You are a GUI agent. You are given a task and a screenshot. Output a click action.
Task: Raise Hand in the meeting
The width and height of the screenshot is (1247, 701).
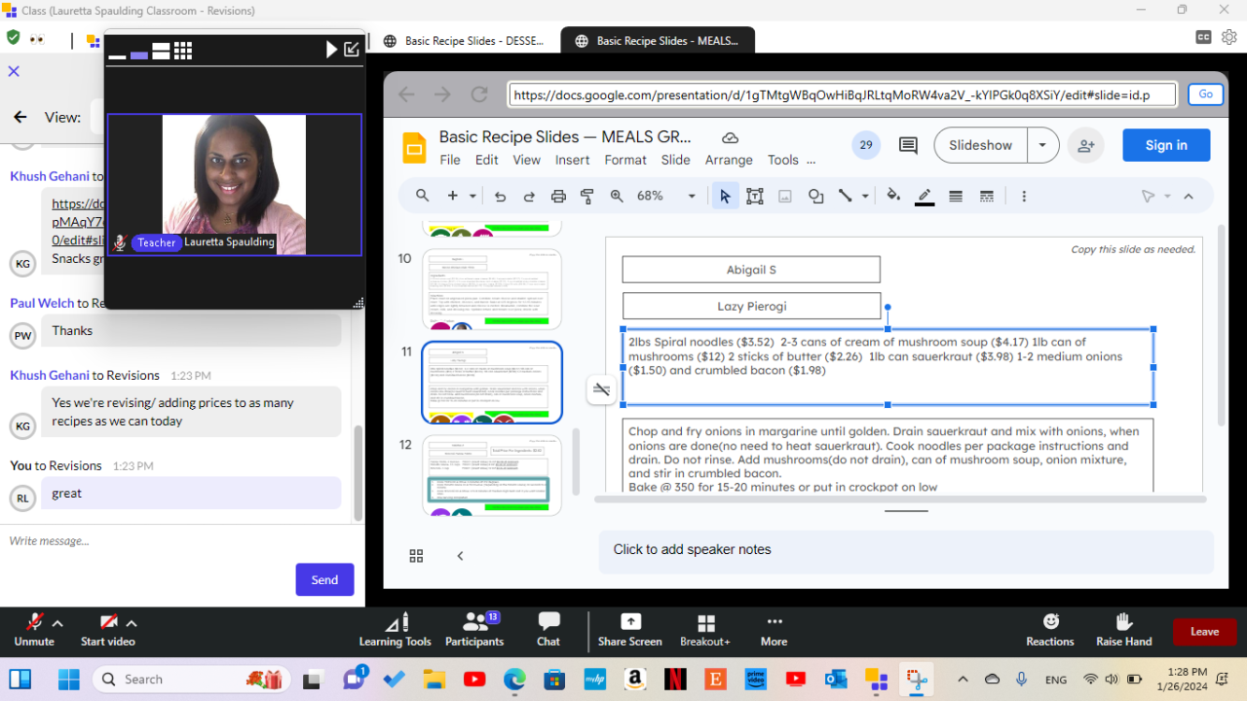[1124, 630]
